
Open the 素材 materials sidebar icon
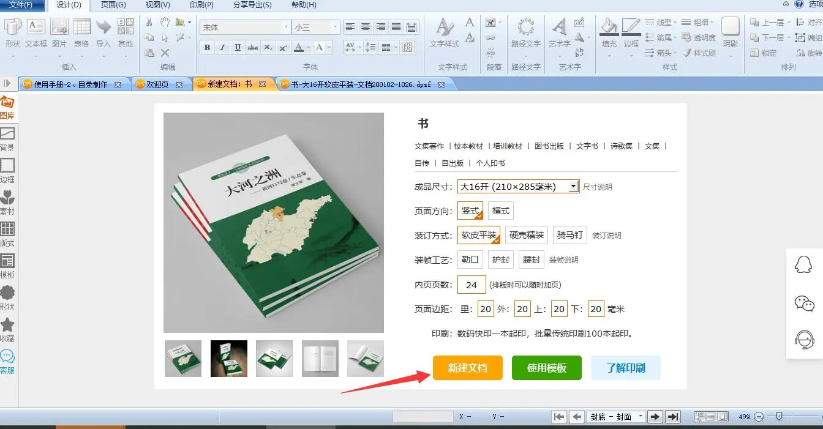(7, 202)
